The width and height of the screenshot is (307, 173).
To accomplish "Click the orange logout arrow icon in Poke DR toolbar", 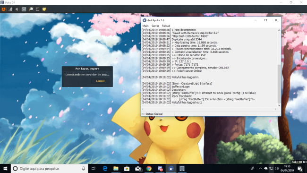I will pyautogui.click(x=3, y=9).
